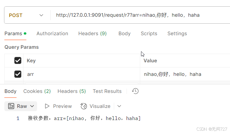This screenshot has width=230, height=133.
Task: Open the POST method dropdown
Action: (x=26, y=15)
